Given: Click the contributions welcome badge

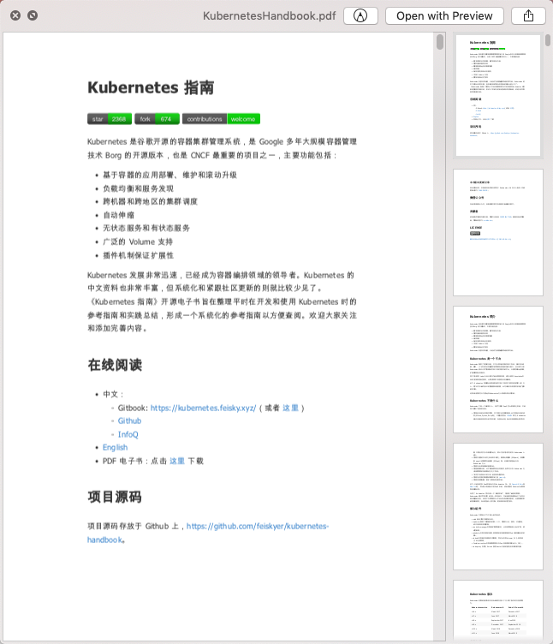Looking at the screenshot, I should (x=221, y=119).
